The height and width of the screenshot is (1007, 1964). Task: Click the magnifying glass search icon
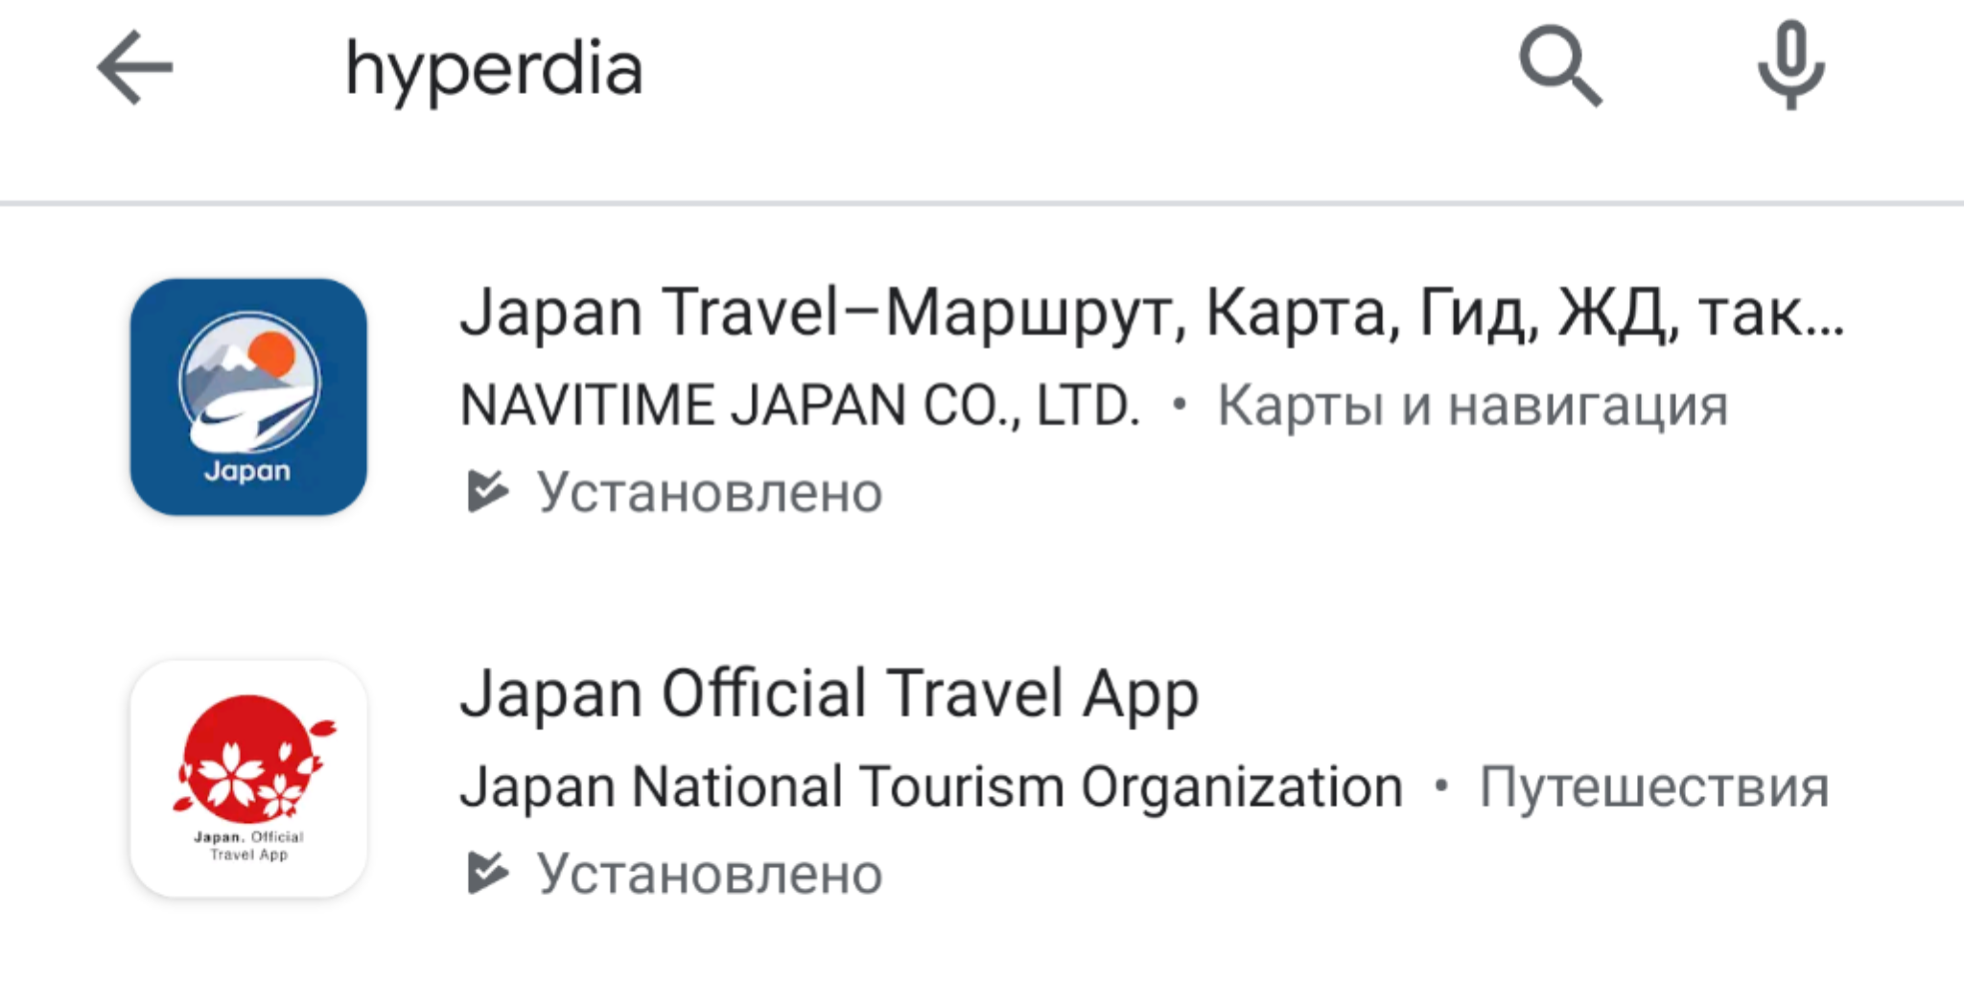pos(1559,66)
